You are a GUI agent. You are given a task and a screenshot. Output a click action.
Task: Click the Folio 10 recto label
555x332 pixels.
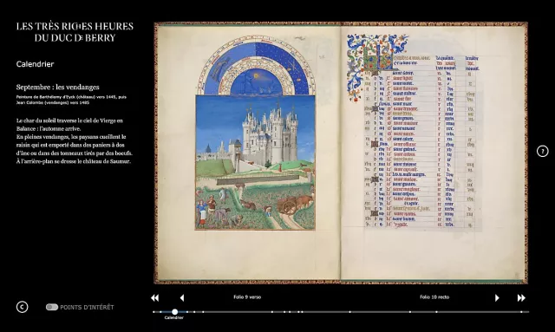(434, 297)
